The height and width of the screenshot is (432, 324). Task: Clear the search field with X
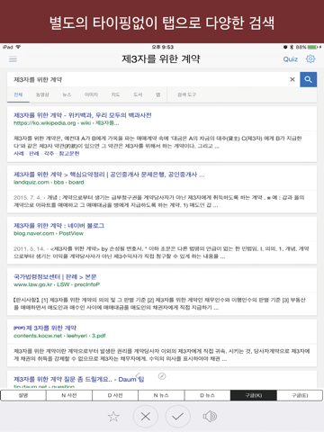click(292, 79)
